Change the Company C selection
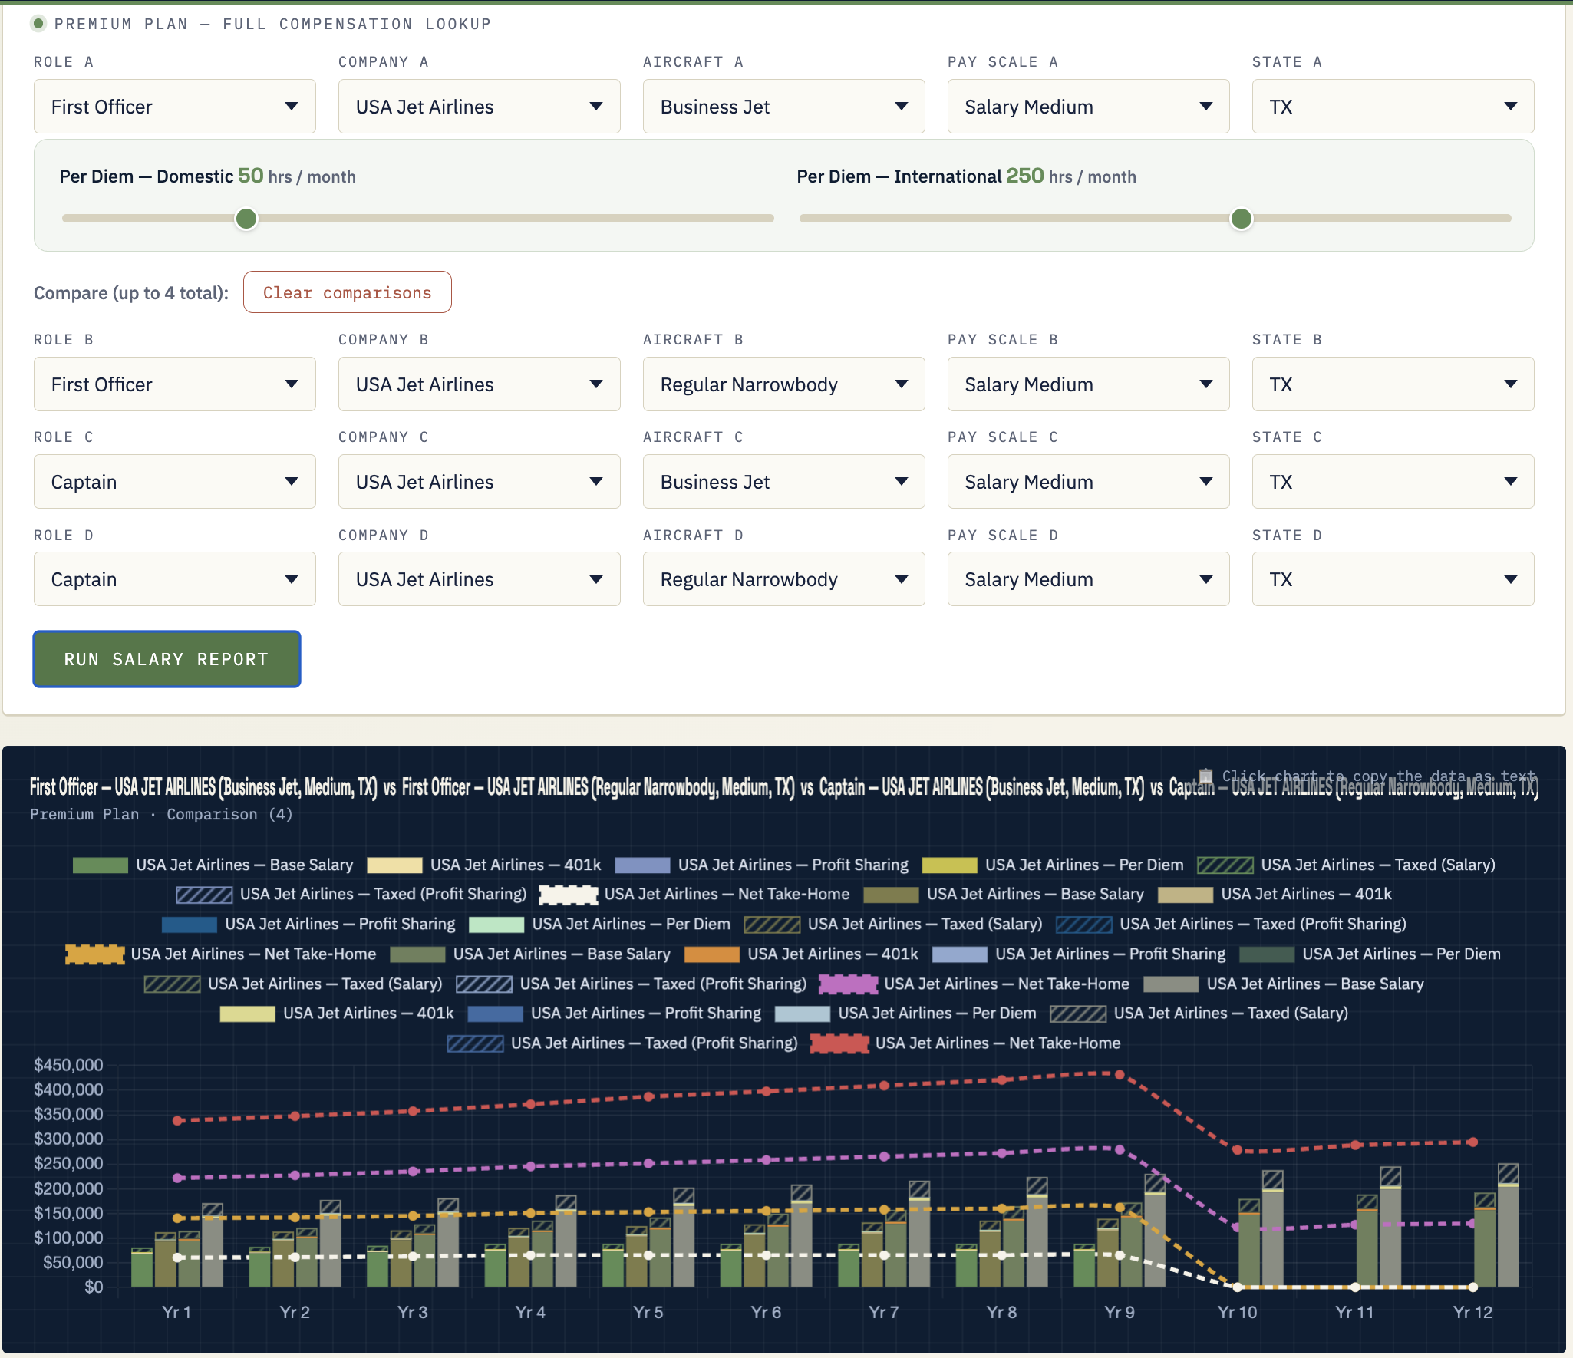 (480, 482)
